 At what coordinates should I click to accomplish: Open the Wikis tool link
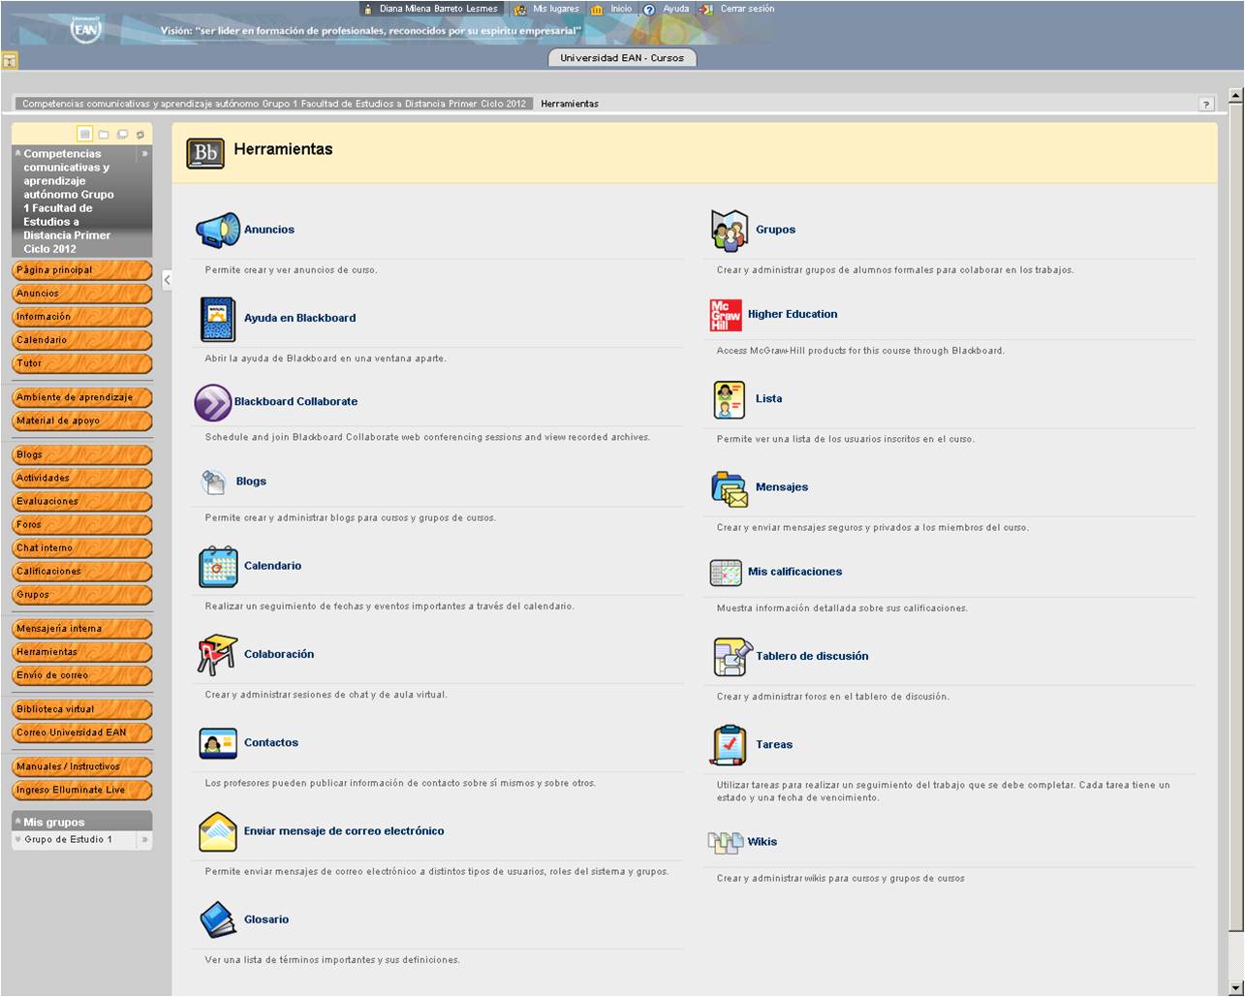pos(762,842)
